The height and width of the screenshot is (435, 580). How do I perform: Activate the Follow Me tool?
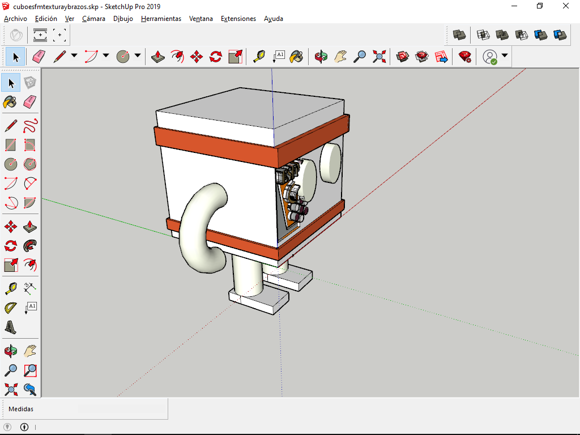(31, 246)
